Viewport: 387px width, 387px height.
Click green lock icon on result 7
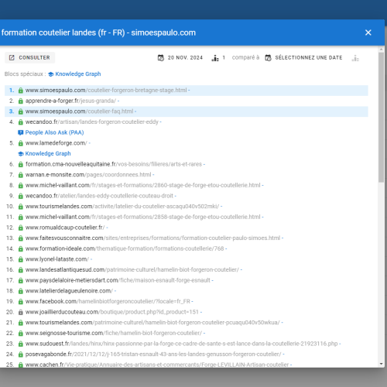[x=21, y=175]
